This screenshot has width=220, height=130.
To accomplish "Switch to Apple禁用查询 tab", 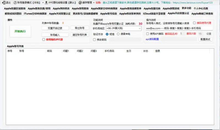I will point(80,9).
